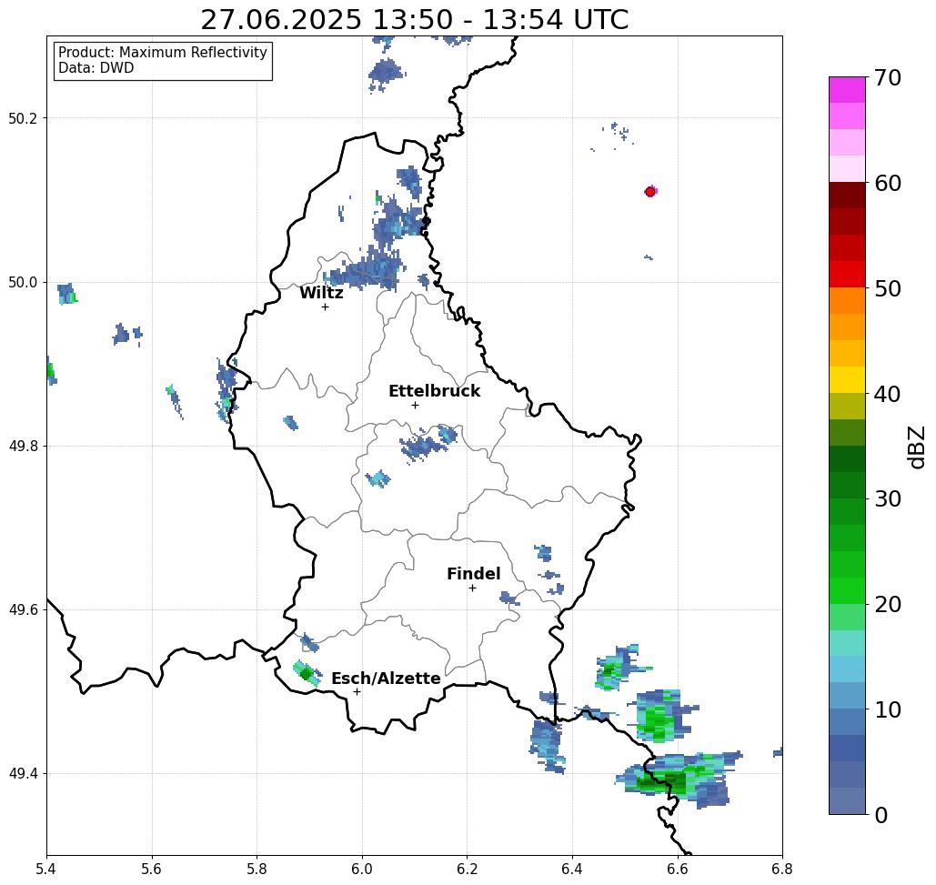This screenshot has height=885, width=936.
Task: Select the Ettelbruck station label
Action: tap(435, 391)
